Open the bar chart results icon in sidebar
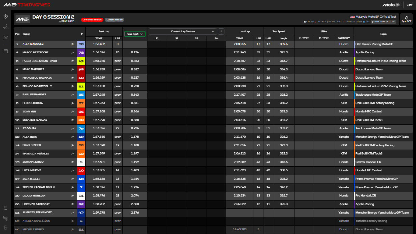This screenshot has width=416, height=234. (x=5, y=37)
